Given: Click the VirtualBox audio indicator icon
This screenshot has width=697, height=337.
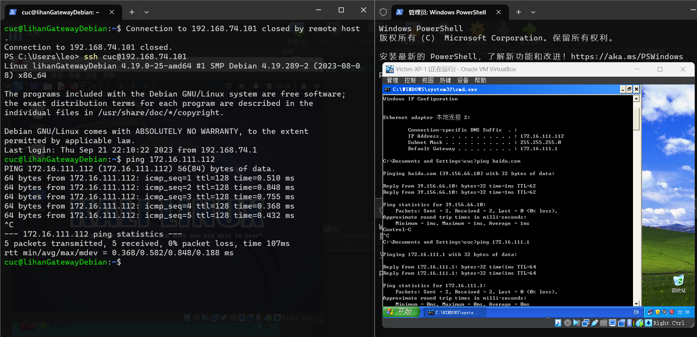Looking at the screenshot, I should pyautogui.click(x=576, y=323).
